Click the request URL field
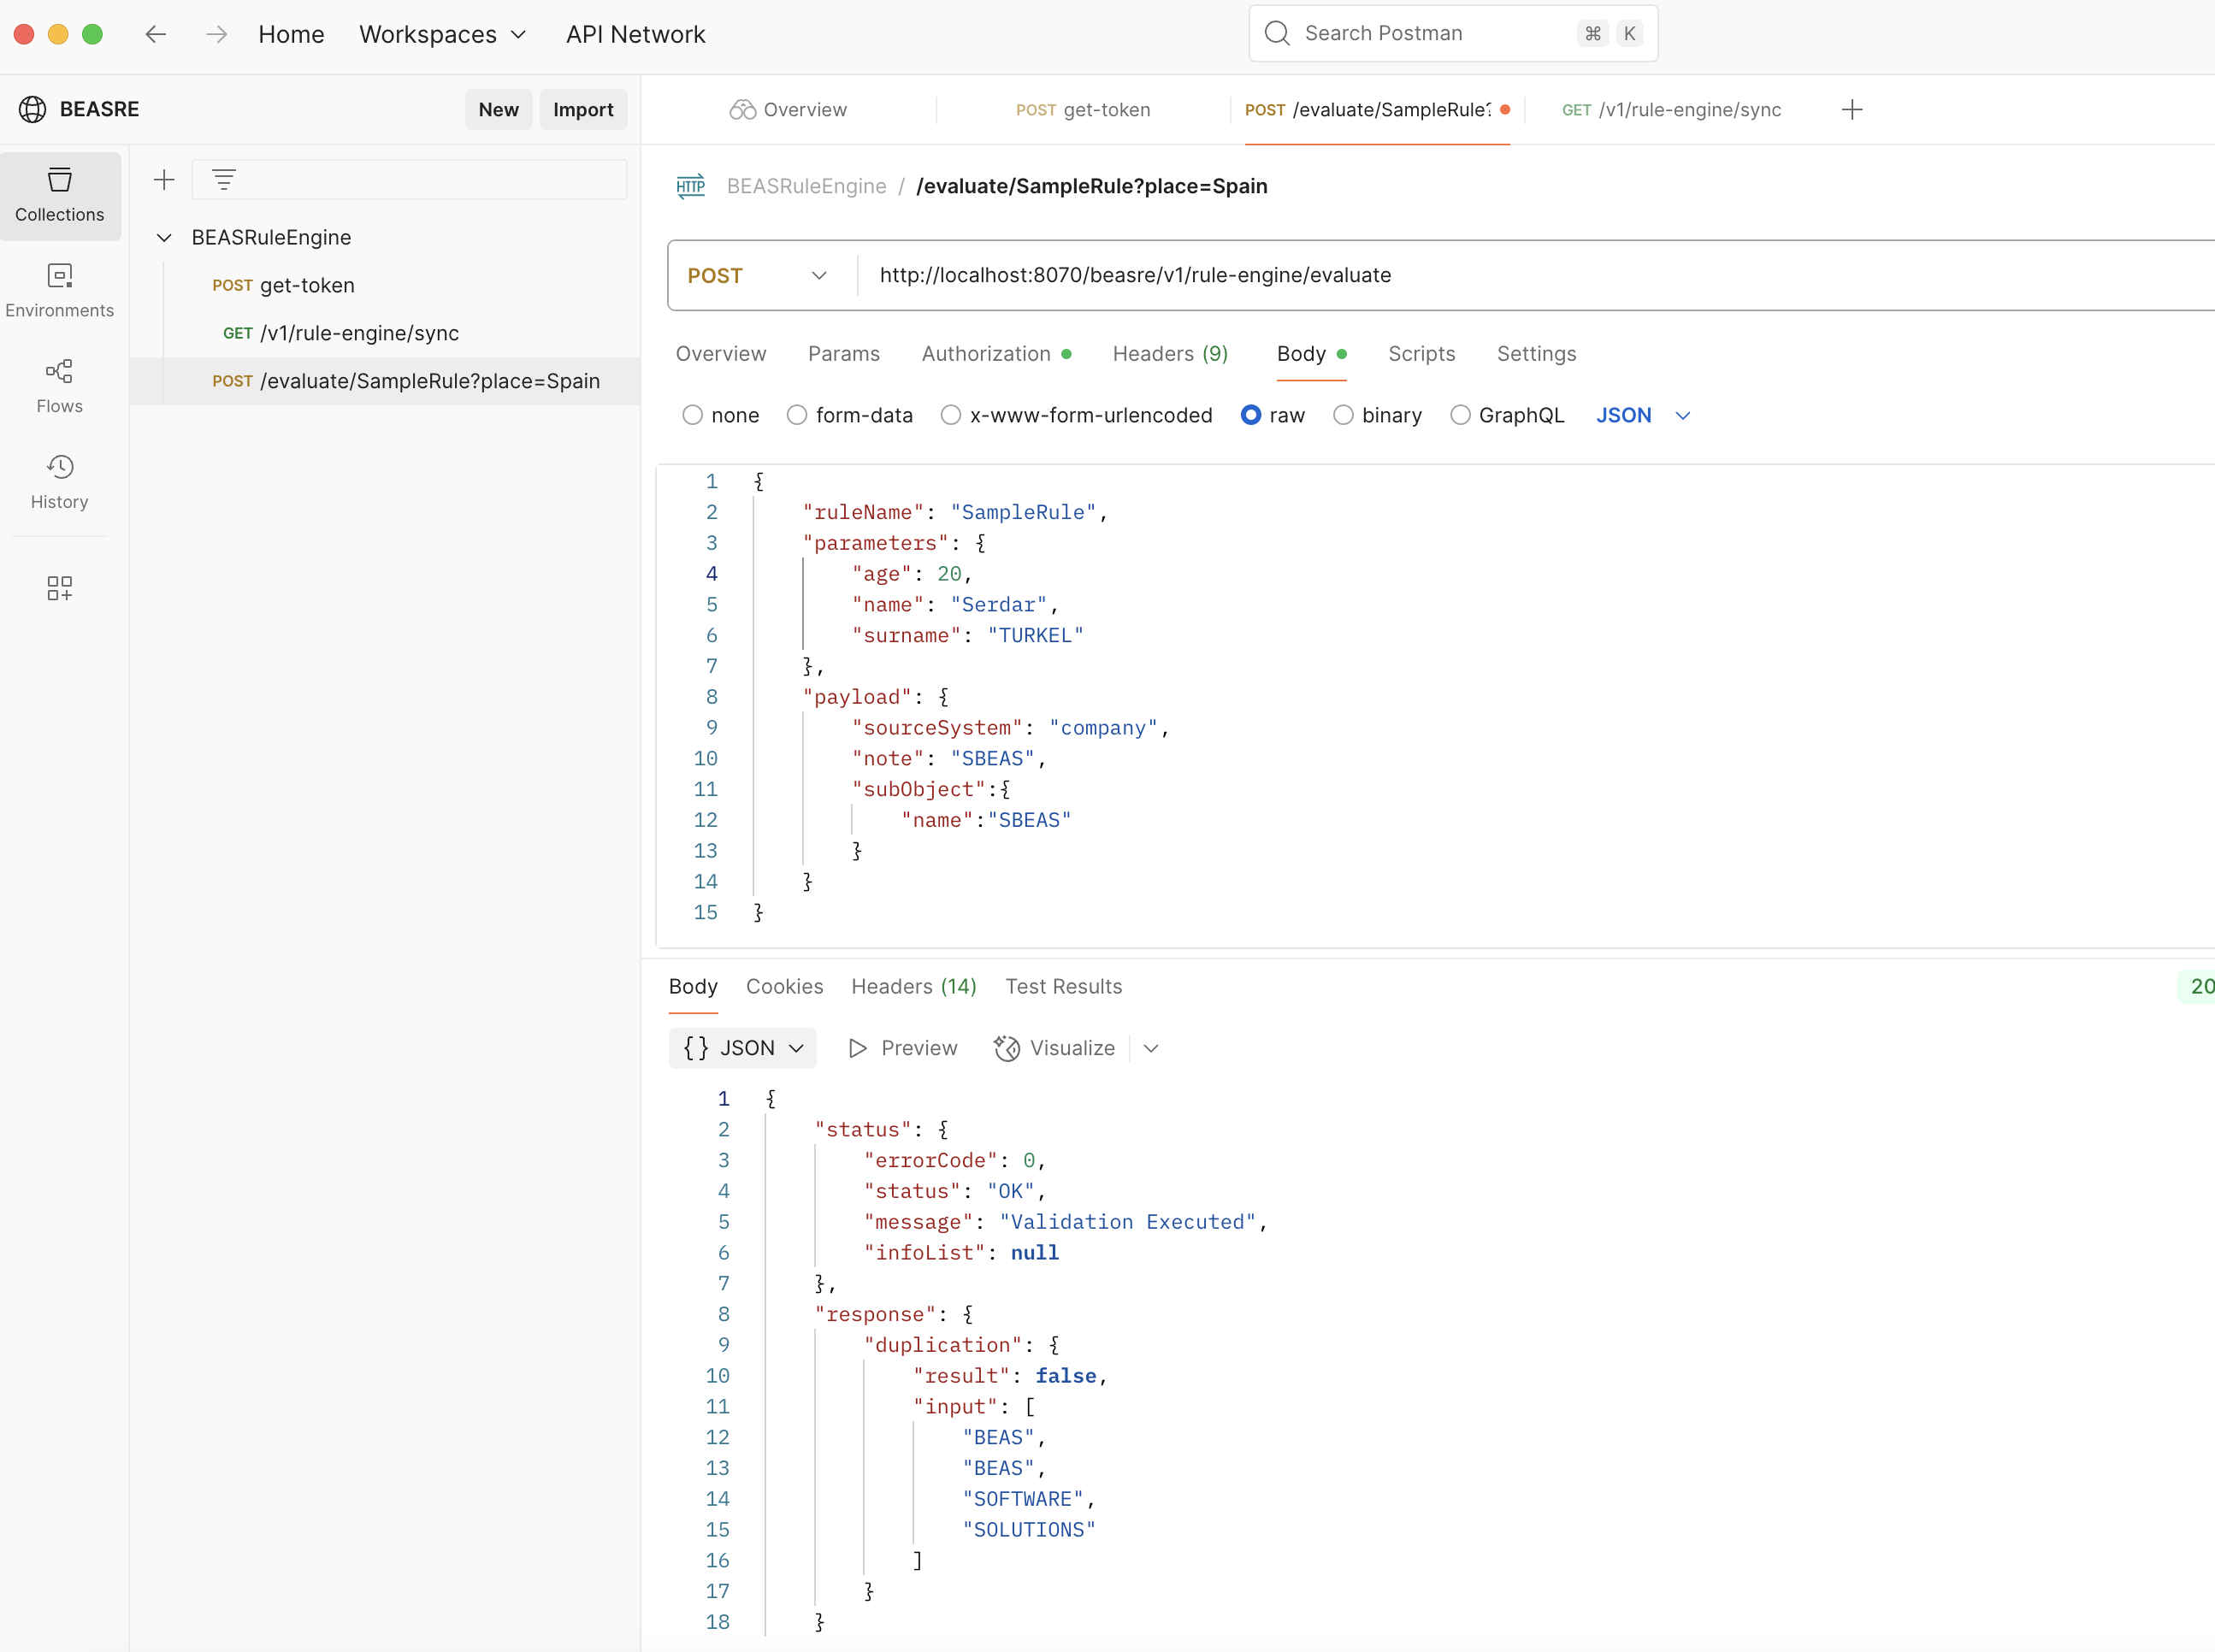2215x1652 pixels. coord(1536,276)
